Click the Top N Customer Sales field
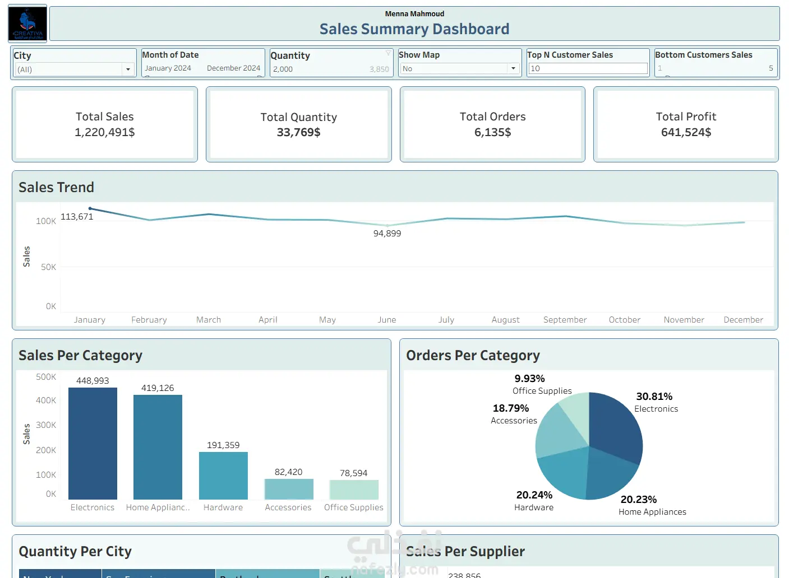The width and height of the screenshot is (789, 578). coord(588,68)
